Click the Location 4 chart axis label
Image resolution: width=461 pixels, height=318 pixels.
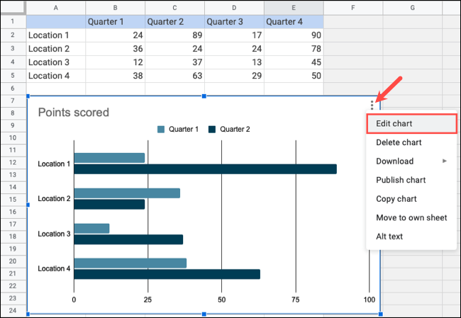click(x=54, y=268)
